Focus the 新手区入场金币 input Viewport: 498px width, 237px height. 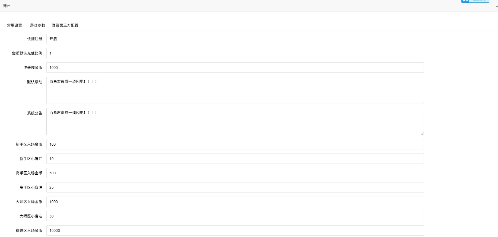pos(235,144)
